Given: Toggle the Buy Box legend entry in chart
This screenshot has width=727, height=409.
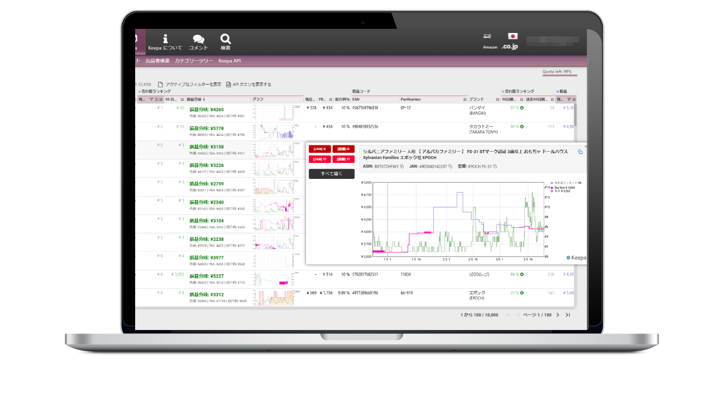Looking at the screenshot, I should click(x=563, y=187).
